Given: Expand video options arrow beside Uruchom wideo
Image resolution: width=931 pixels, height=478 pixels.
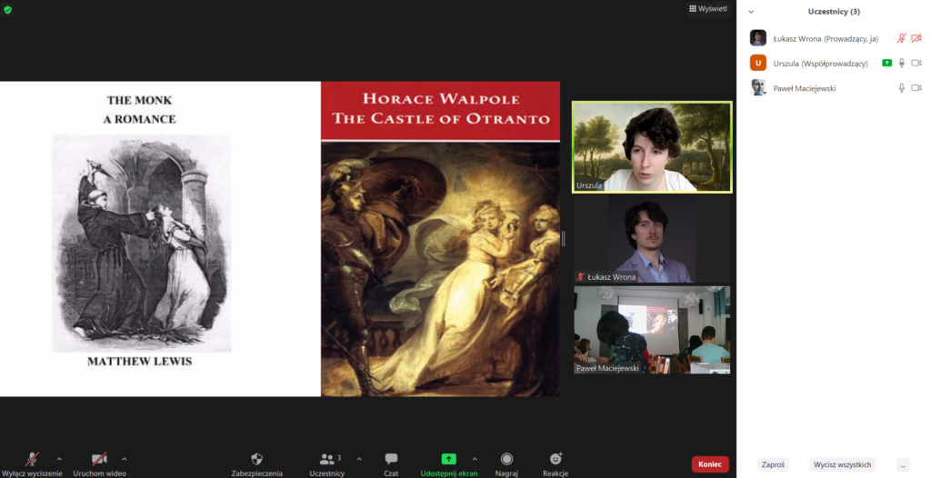Looking at the screenshot, I should tap(125, 458).
